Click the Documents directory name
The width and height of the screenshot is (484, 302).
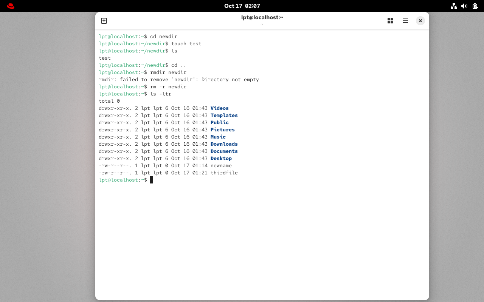[224, 151]
